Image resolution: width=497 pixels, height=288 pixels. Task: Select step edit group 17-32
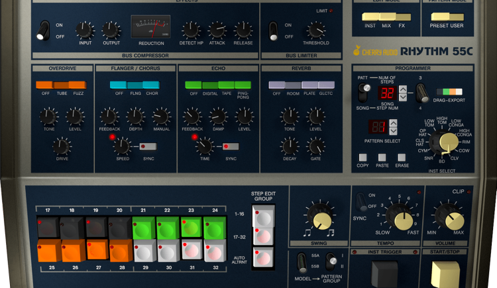coord(263,236)
